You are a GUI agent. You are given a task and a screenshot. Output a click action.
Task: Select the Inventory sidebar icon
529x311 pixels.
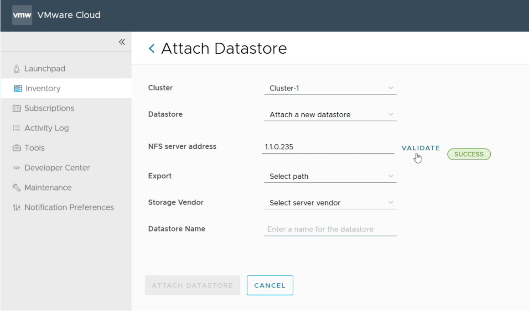tap(17, 88)
